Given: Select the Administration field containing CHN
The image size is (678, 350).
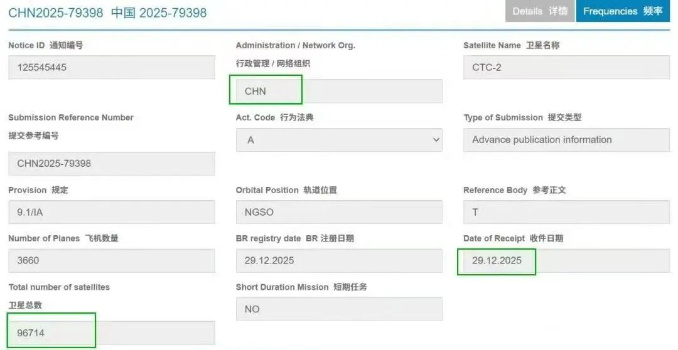Looking at the screenshot, I should point(339,91).
